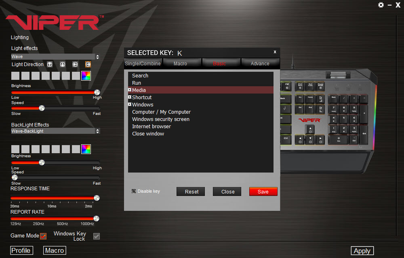404x258 pixels.
Task: Click the Reset button
Action: coord(191,191)
